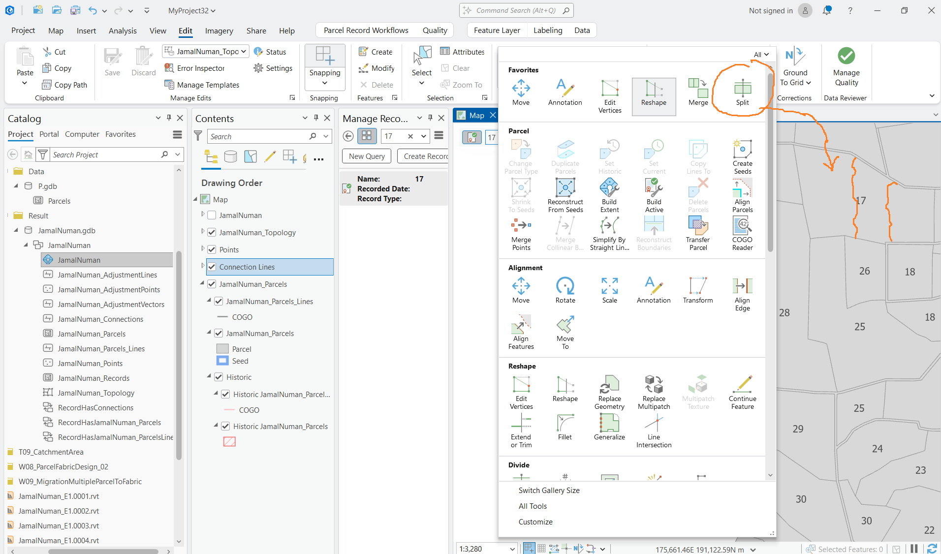The width and height of the screenshot is (941, 554).
Task: Open Simplify By Straight Lines tool
Action: [x=609, y=234]
